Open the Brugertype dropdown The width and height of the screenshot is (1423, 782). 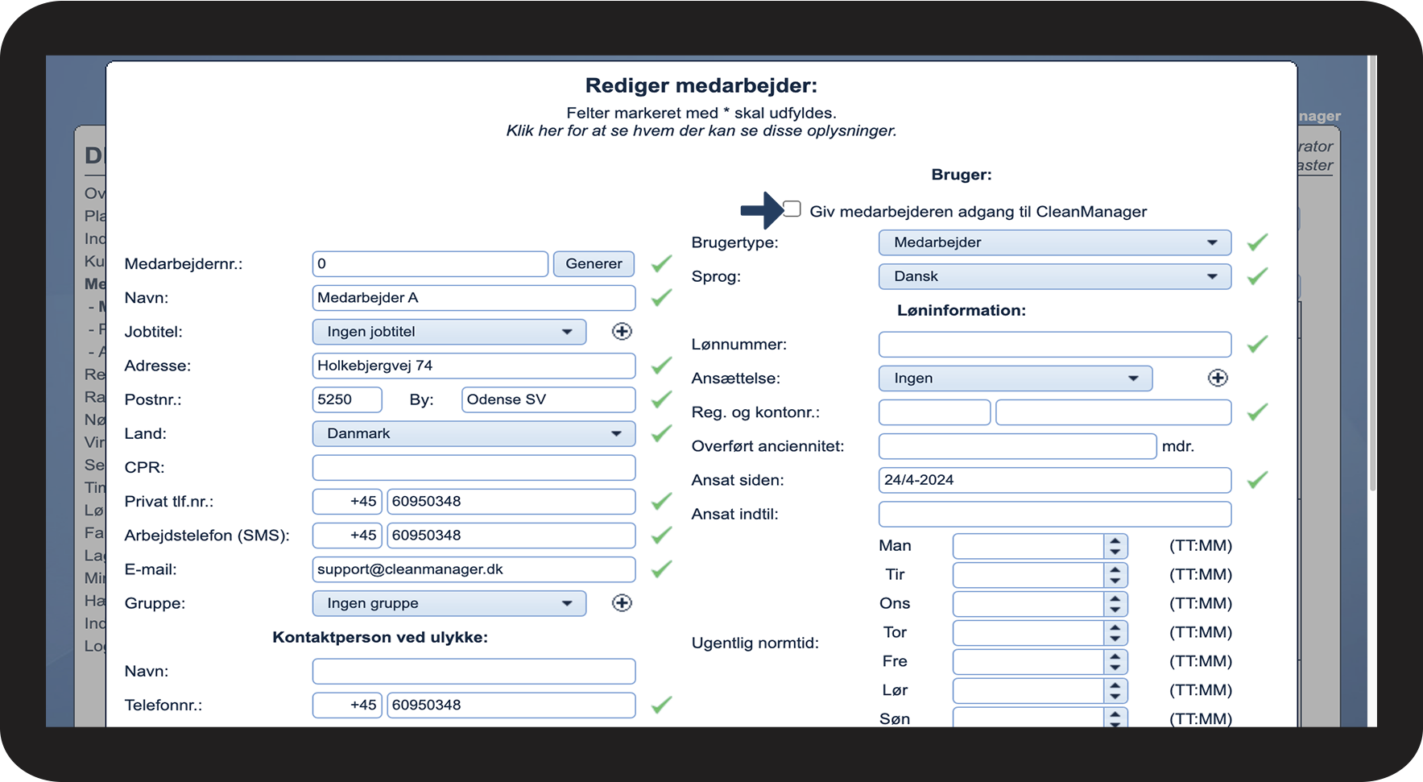coord(1054,242)
